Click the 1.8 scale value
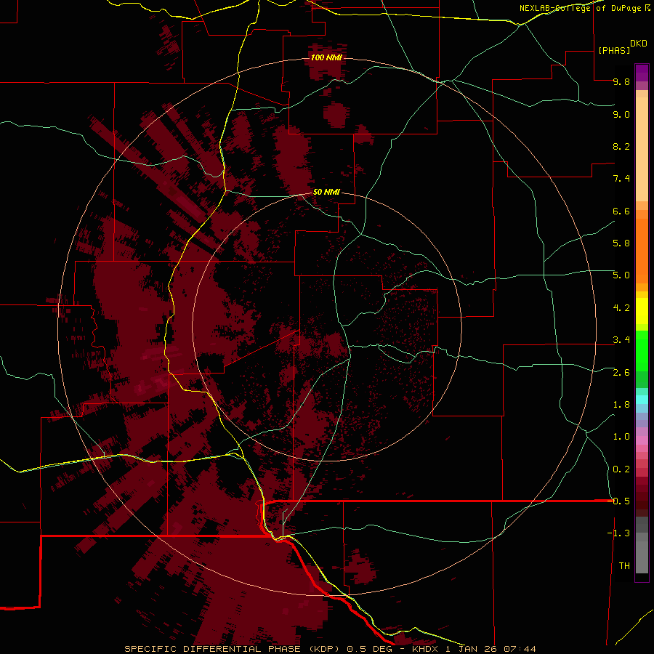 click(621, 405)
